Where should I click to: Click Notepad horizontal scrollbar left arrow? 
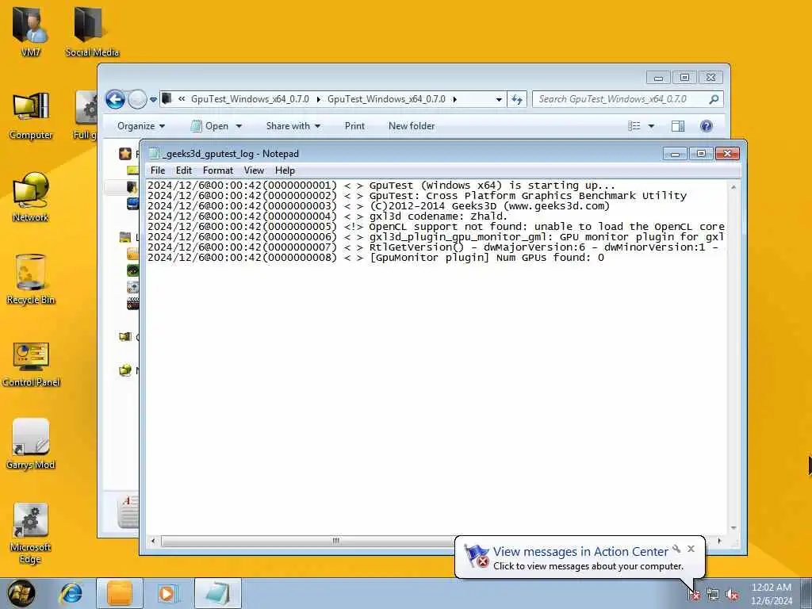pyautogui.click(x=153, y=541)
